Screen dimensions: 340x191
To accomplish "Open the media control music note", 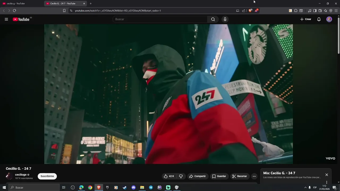I will click(x=309, y=11).
